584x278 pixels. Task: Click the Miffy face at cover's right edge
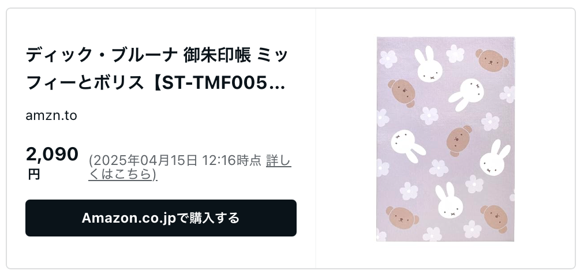point(494,158)
